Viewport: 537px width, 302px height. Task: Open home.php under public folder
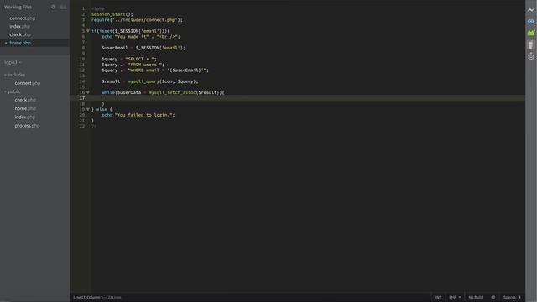pos(25,108)
